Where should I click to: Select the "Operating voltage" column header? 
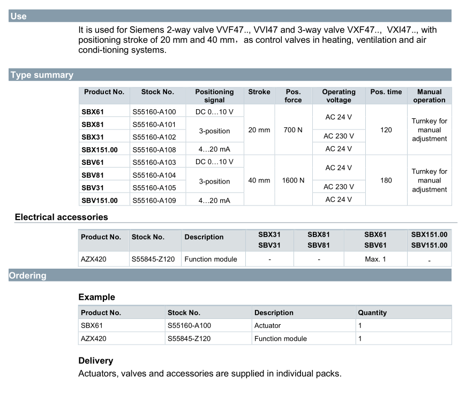(x=339, y=96)
